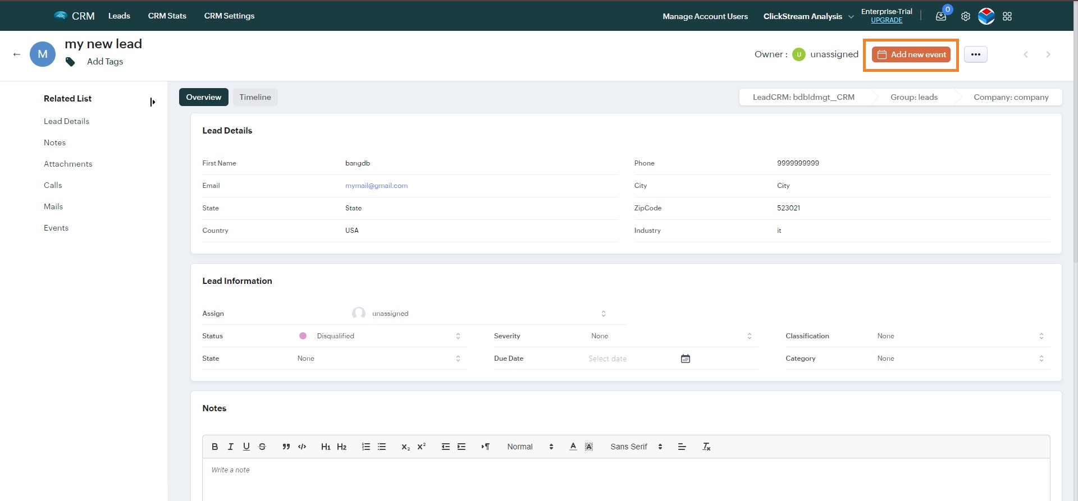Open the Severity dropdown
This screenshot has height=501, width=1078.
(671, 336)
